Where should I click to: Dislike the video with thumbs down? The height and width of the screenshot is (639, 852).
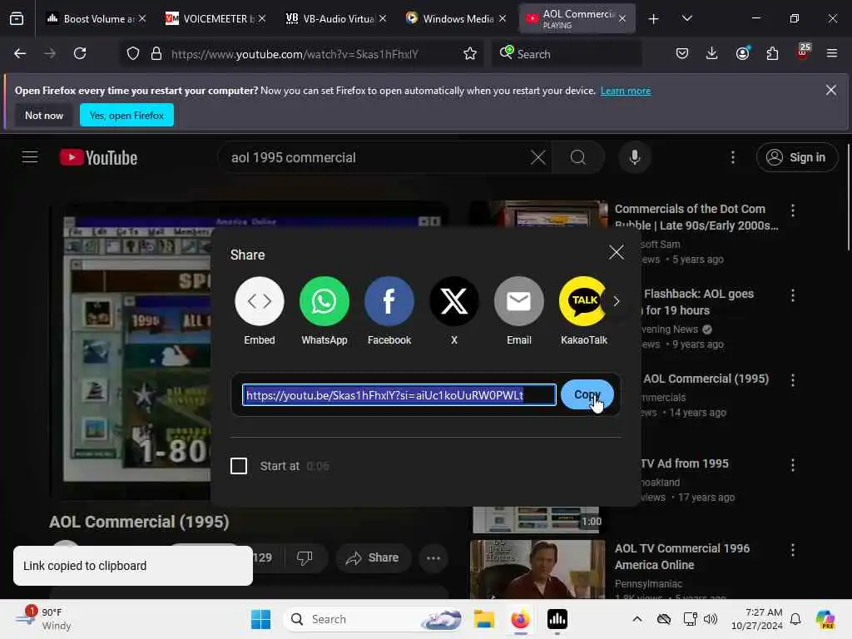[305, 557]
